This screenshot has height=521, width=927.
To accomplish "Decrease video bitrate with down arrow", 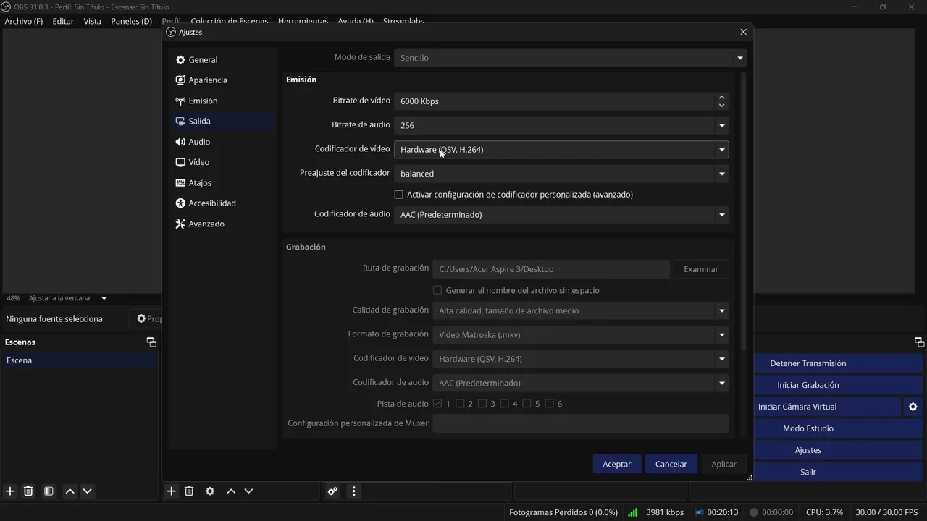I will pyautogui.click(x=721, y=106).
